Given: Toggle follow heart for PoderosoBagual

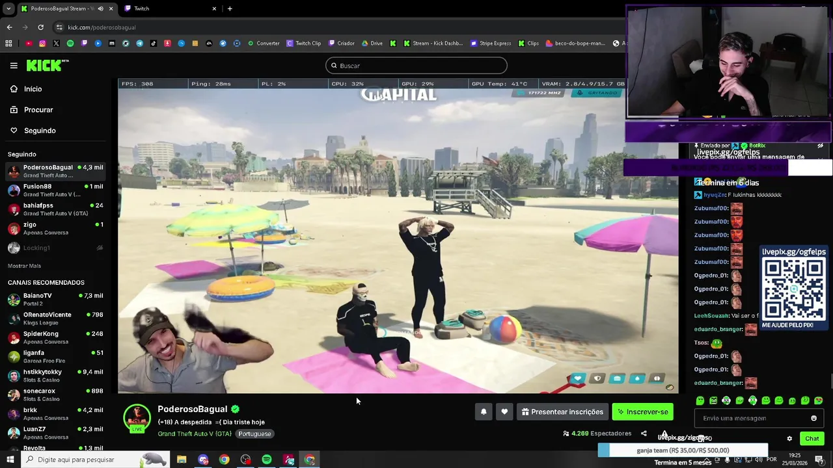Looking at the screenshot, I should (504, 411).
